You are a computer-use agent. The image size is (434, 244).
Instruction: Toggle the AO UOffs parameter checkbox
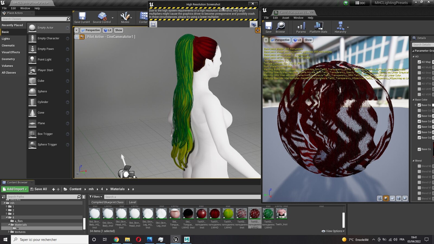419,89
